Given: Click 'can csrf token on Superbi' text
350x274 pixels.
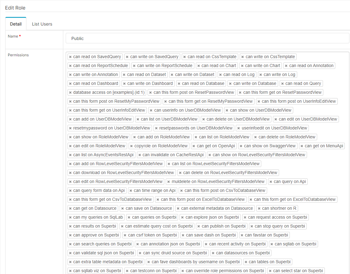Looking at the screenshot, I should coord(153,235).
